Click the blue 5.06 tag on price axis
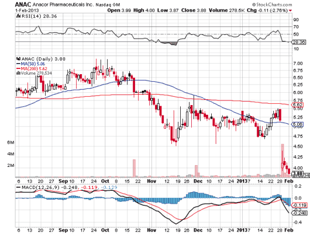Image resolution: width=310 pixels, height=234 pixels. 297,124
